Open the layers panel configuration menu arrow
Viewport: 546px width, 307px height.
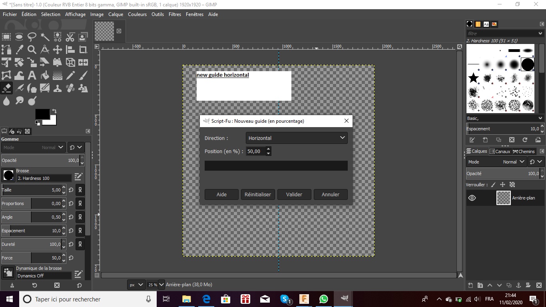(542, 152)
